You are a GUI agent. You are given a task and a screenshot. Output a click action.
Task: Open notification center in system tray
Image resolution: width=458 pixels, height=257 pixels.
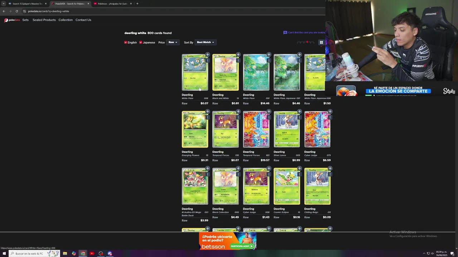coord(452,253)
